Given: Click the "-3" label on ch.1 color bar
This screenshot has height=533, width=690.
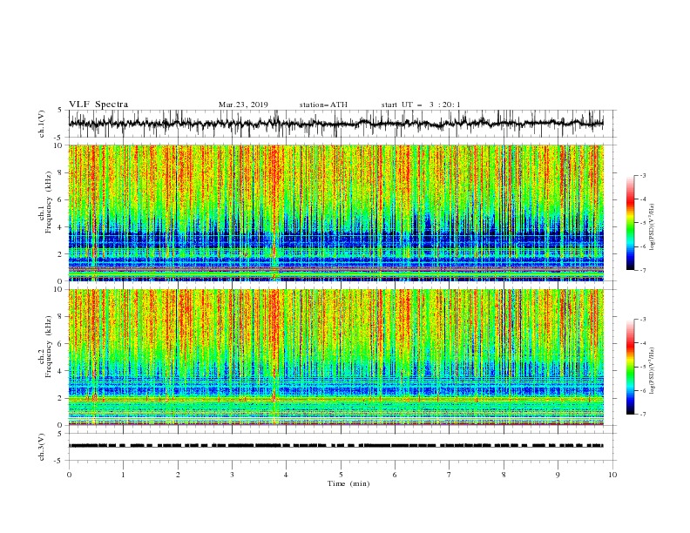Looking at the screenshot, I should tap(643, 175).
